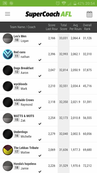Click the checkmark under Les's Men

(x=40, y=44)
